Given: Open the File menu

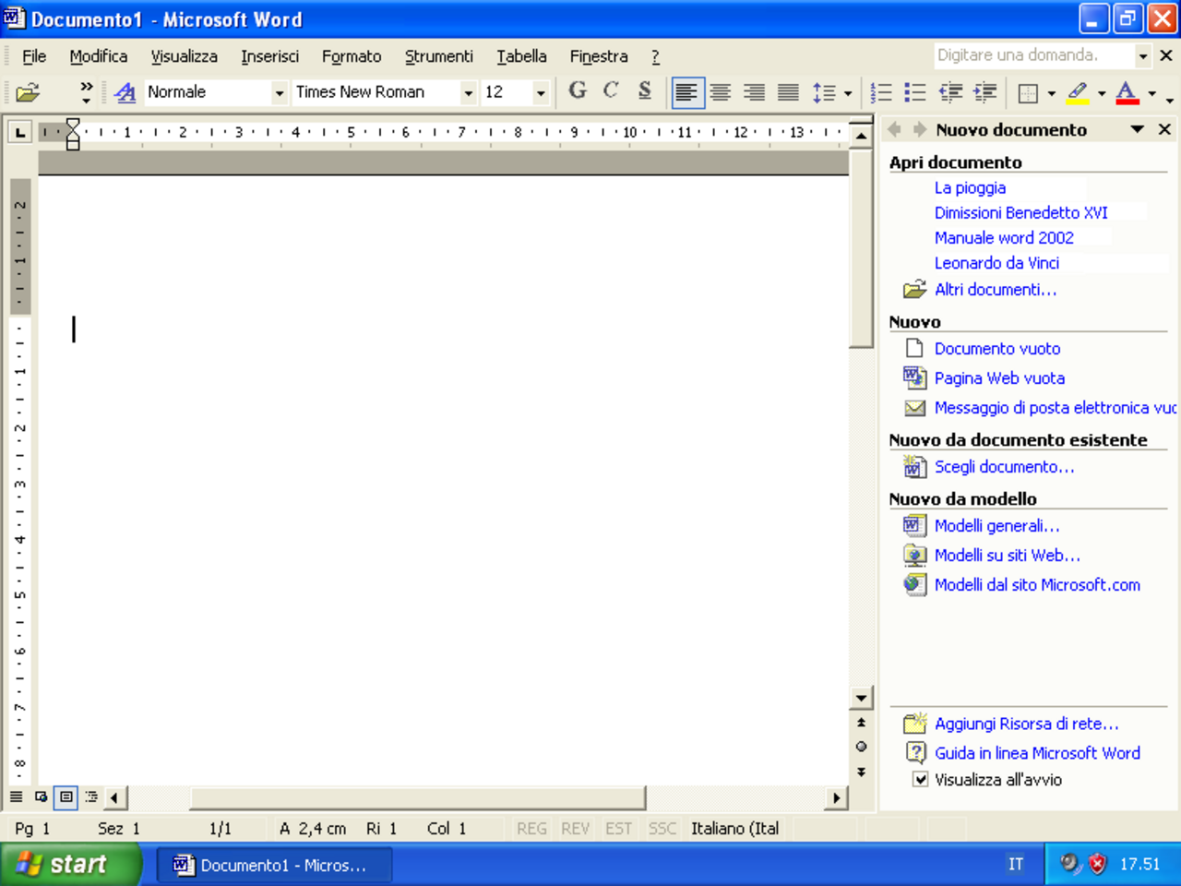Looking at the screenshot, I should click(x=34, y=56).
